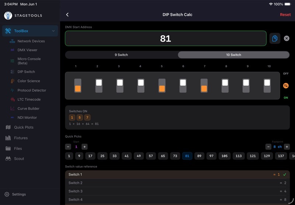This screenshot has height=205, width=295.
Task: Collapse the ToolBox section chevron
Action: coord(53,31)
